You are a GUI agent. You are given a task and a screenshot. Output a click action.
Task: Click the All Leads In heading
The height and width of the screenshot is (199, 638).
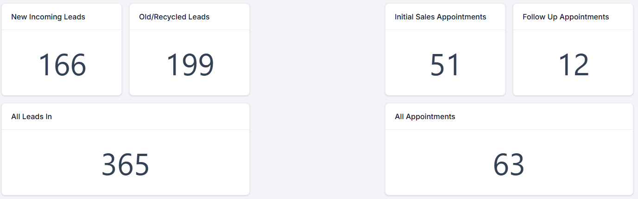click(x=32, y=117)
